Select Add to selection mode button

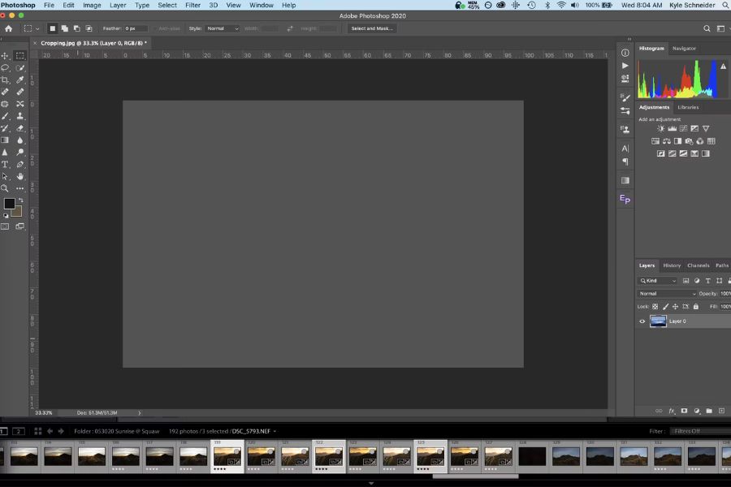[x=64, y=28]
